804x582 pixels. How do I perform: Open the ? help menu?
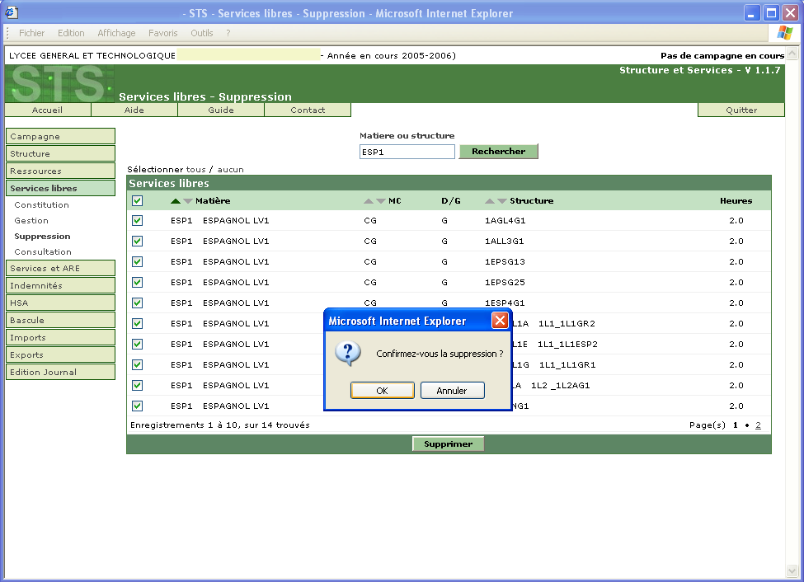228,33
